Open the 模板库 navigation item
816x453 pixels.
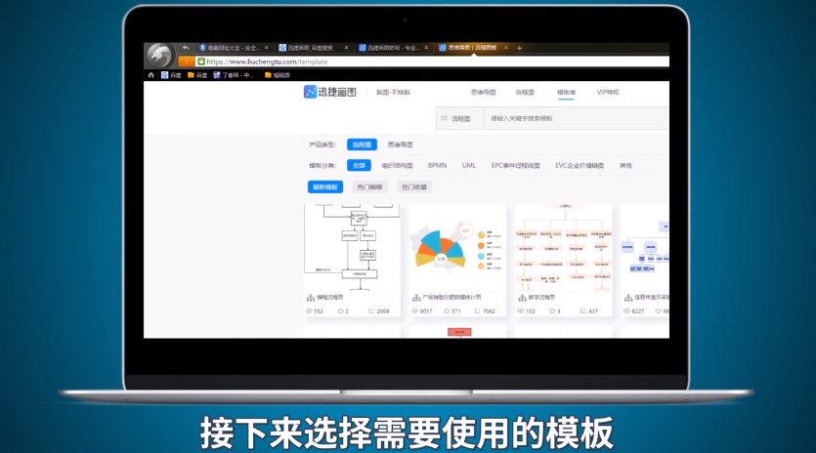click(566, 92)
